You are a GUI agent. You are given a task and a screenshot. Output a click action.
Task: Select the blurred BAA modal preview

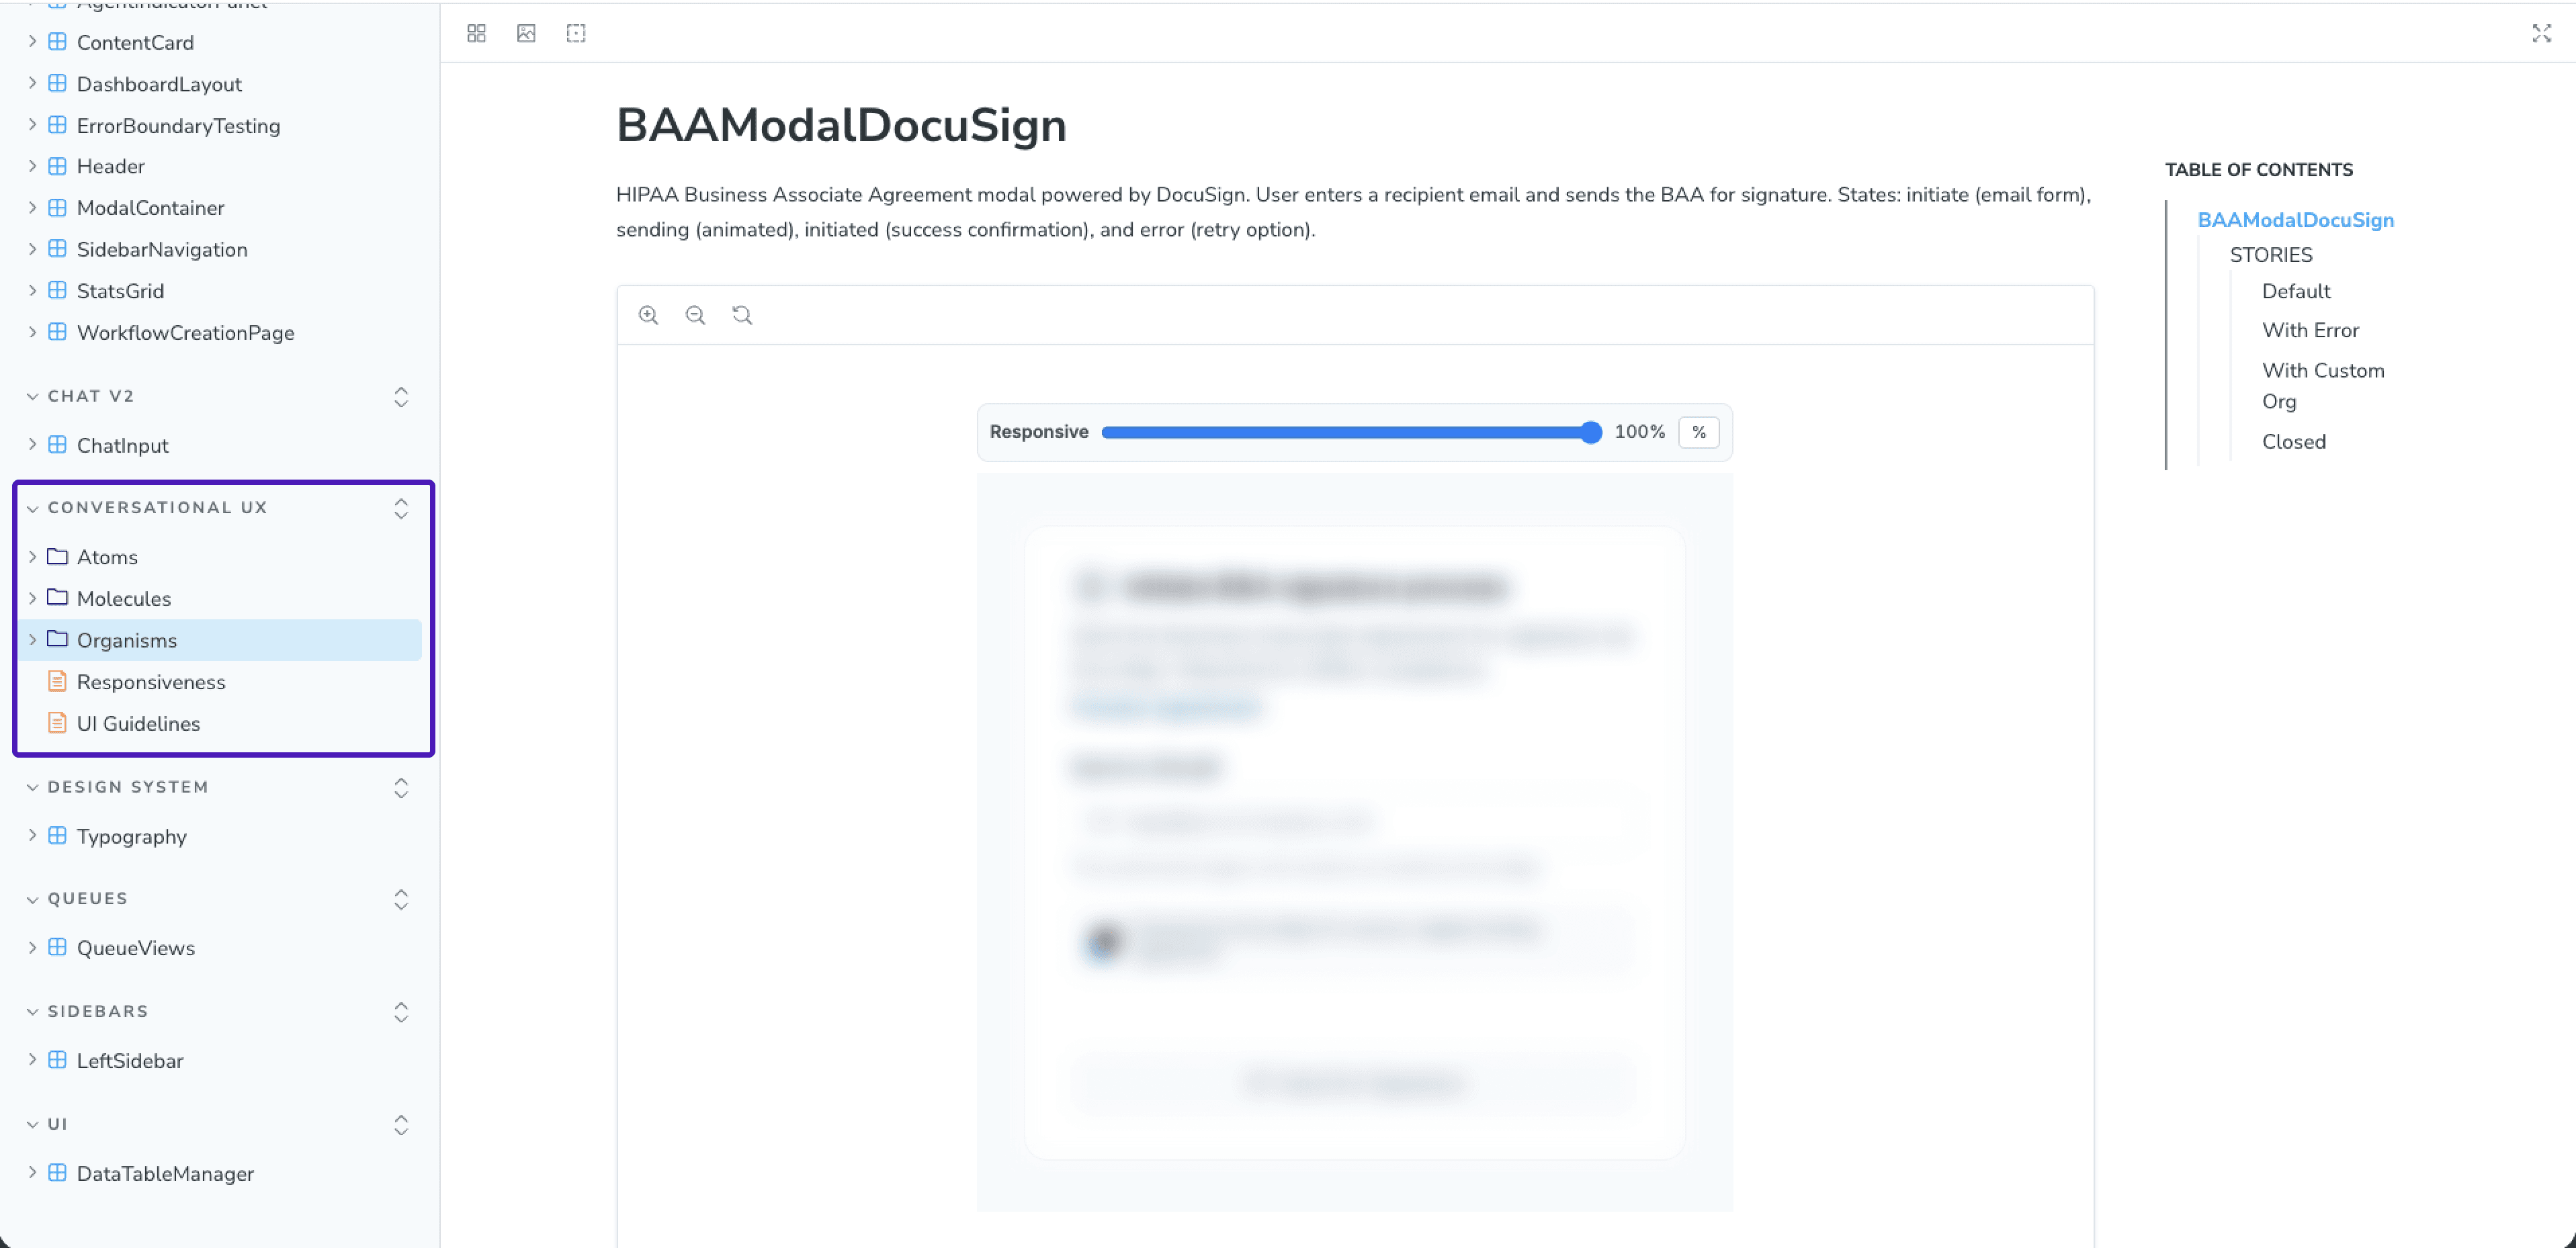[x=1354, y=842]
